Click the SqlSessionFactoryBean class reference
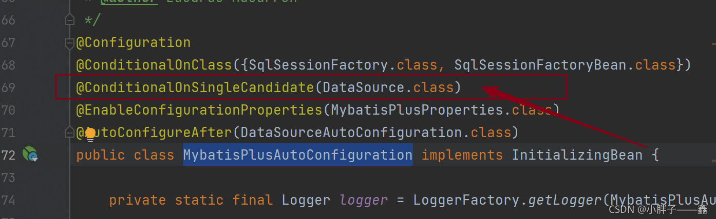The height and width of the screenshot is (219, 716). click(x=540, y=65)
